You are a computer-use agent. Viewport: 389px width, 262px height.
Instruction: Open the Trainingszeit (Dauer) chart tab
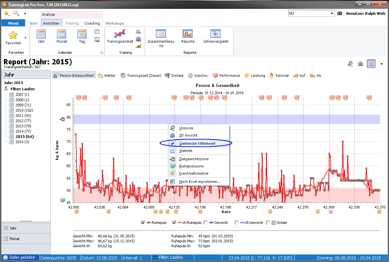click(141, 76)
